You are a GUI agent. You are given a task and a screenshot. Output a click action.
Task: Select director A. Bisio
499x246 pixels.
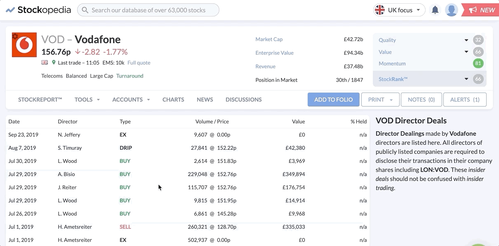(x=66, y=174)
